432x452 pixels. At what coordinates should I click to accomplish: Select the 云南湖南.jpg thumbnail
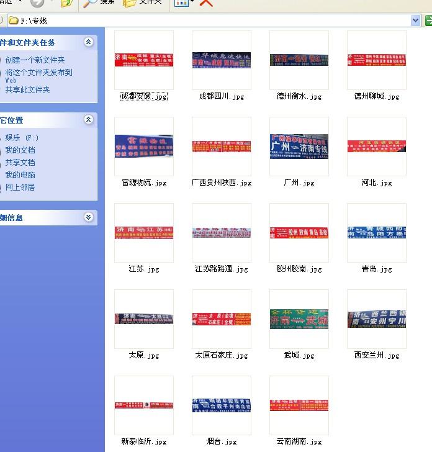pos(299,405)
